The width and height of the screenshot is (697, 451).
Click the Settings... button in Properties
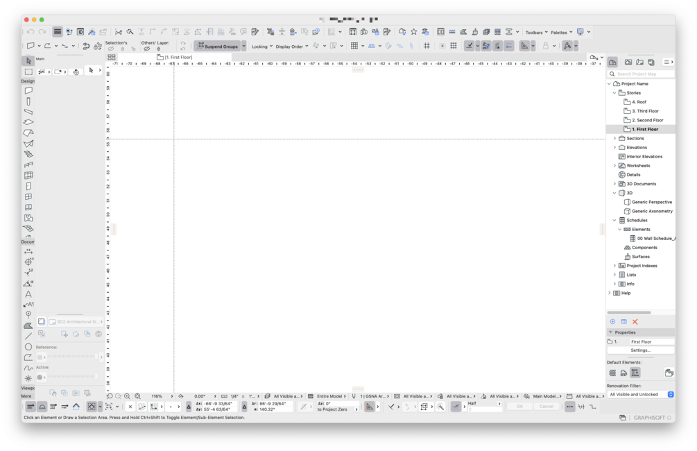tap(641, 350)
